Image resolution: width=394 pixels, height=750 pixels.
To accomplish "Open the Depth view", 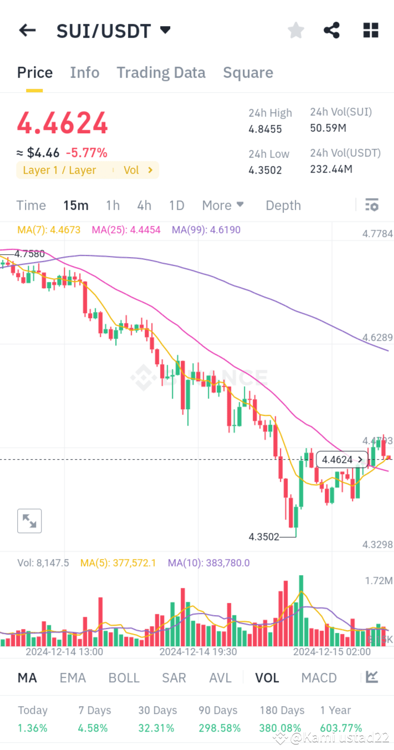I will pyautogui.click(x=283, y=205).
